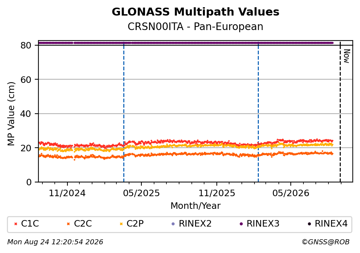
Task: Click the 11/2025 x-axis tick label
Action: point(217,193)
